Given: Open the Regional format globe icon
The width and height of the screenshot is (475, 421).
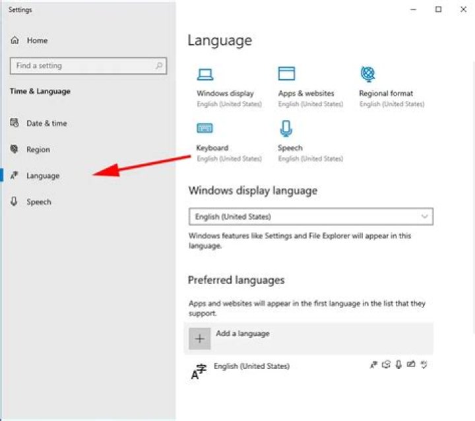Looking at the screenshot, I should point(367,74).
